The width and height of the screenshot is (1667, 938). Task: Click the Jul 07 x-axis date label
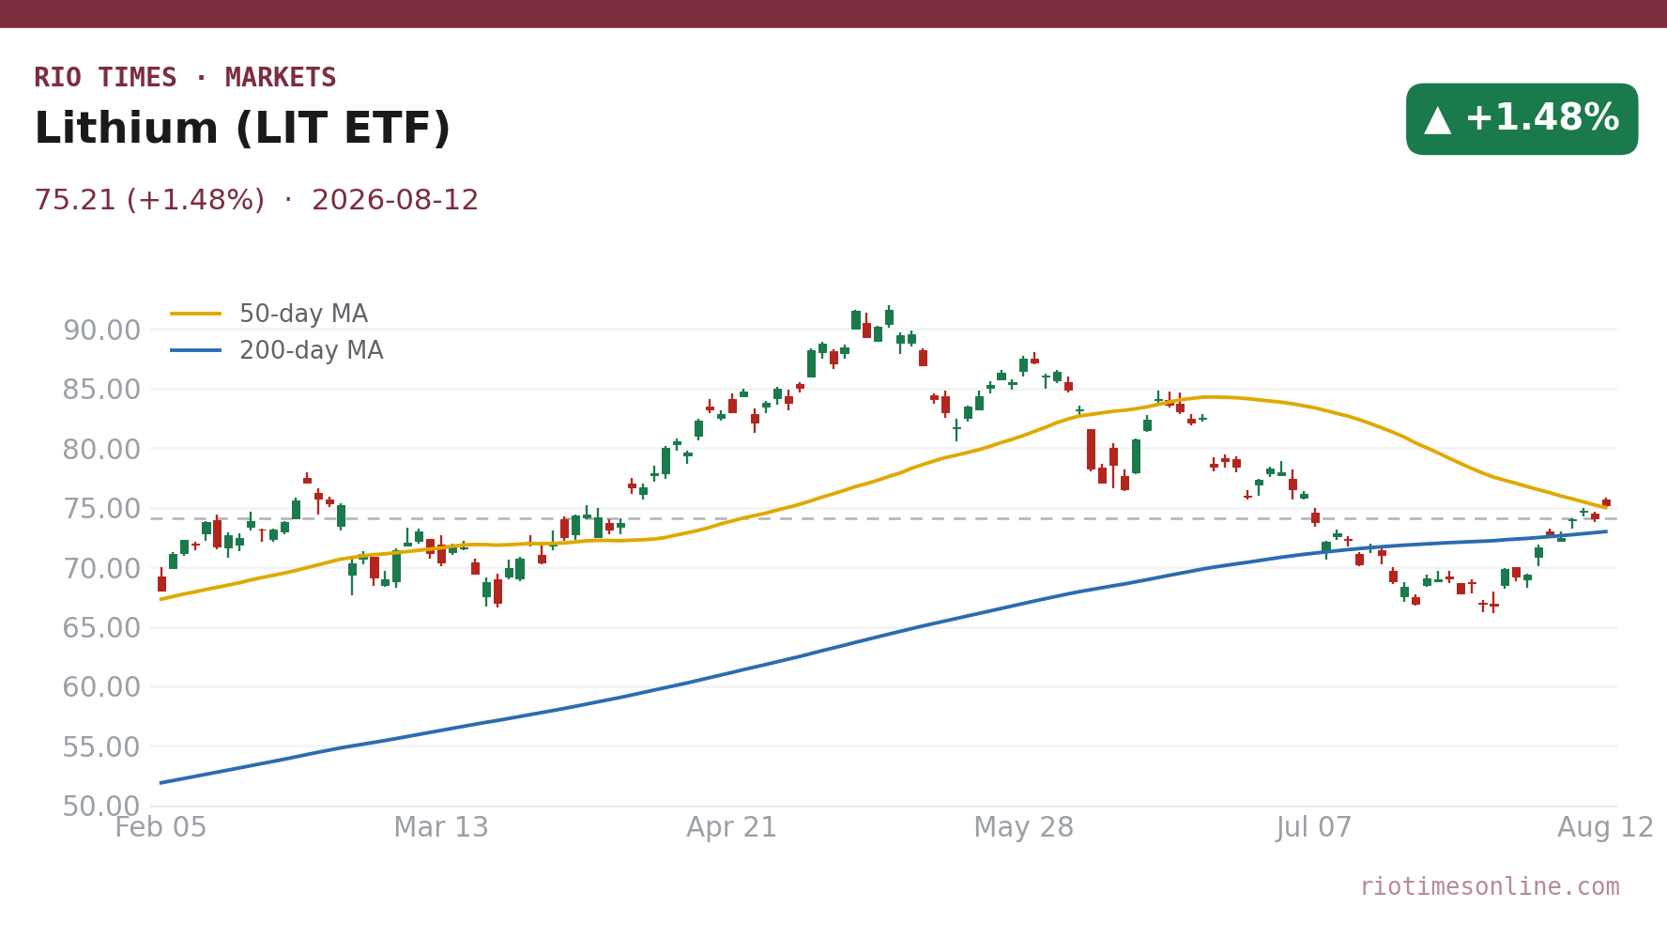click(x=1314, y=828)
